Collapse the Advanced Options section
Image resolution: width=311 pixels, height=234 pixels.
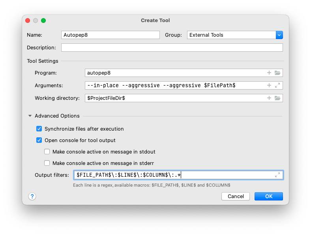(x=30, y=116)
